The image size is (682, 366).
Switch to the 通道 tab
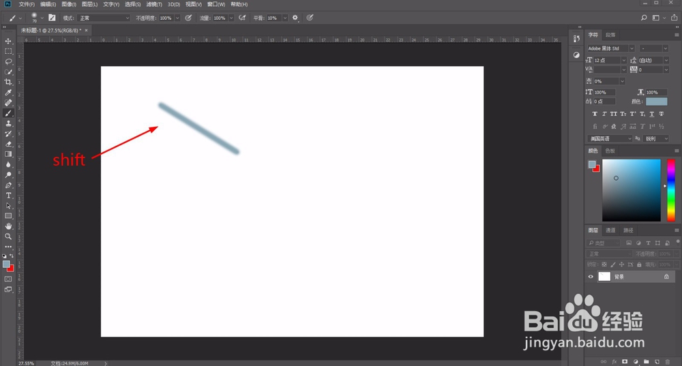(x=610, y=230)
